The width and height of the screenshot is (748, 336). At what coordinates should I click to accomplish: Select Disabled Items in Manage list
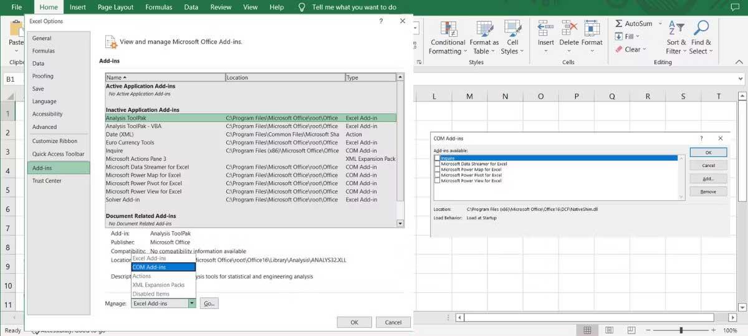click(x=163, y=294)
